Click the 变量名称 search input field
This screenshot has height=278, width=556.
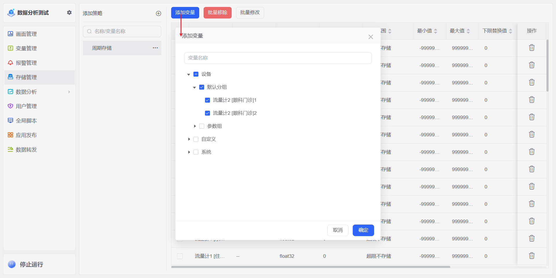pyautogui.click(x=278, y=58)
